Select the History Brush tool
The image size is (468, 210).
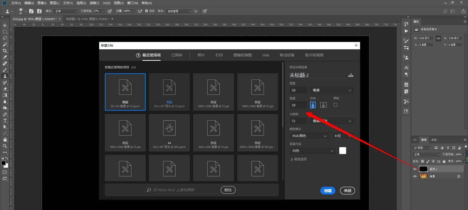(x=5, y=83)
